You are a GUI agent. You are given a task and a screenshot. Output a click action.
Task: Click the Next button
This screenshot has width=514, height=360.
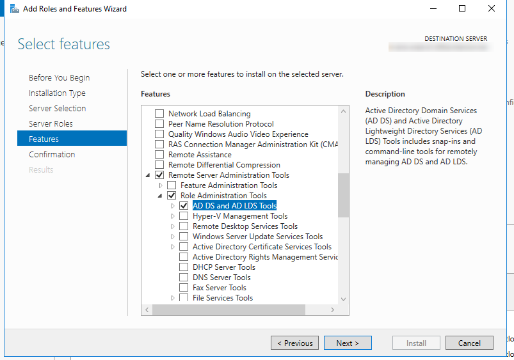(x=347, y=343)
